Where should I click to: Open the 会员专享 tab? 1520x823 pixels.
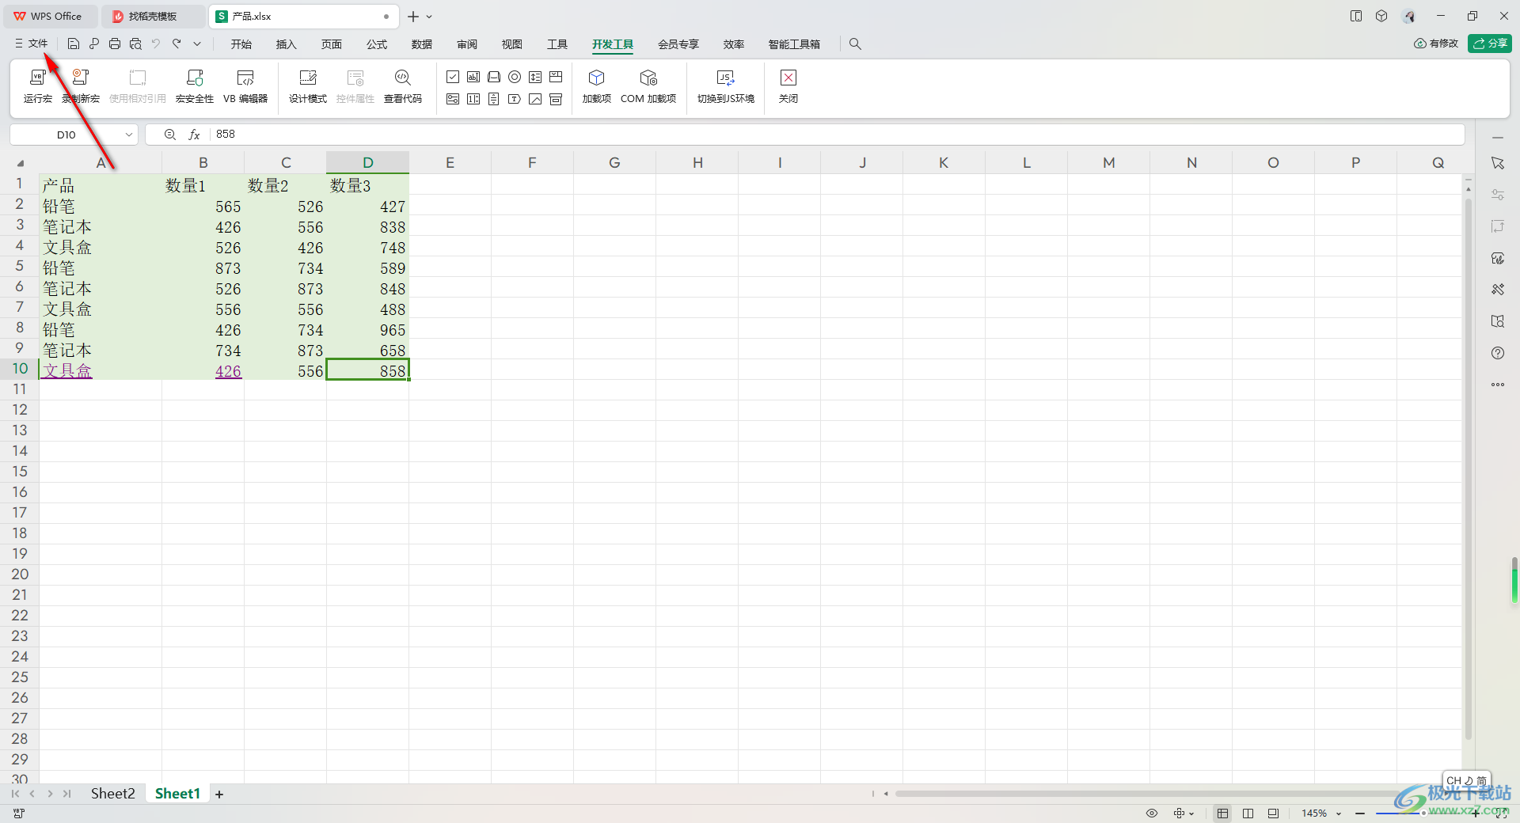pos(678,44)
